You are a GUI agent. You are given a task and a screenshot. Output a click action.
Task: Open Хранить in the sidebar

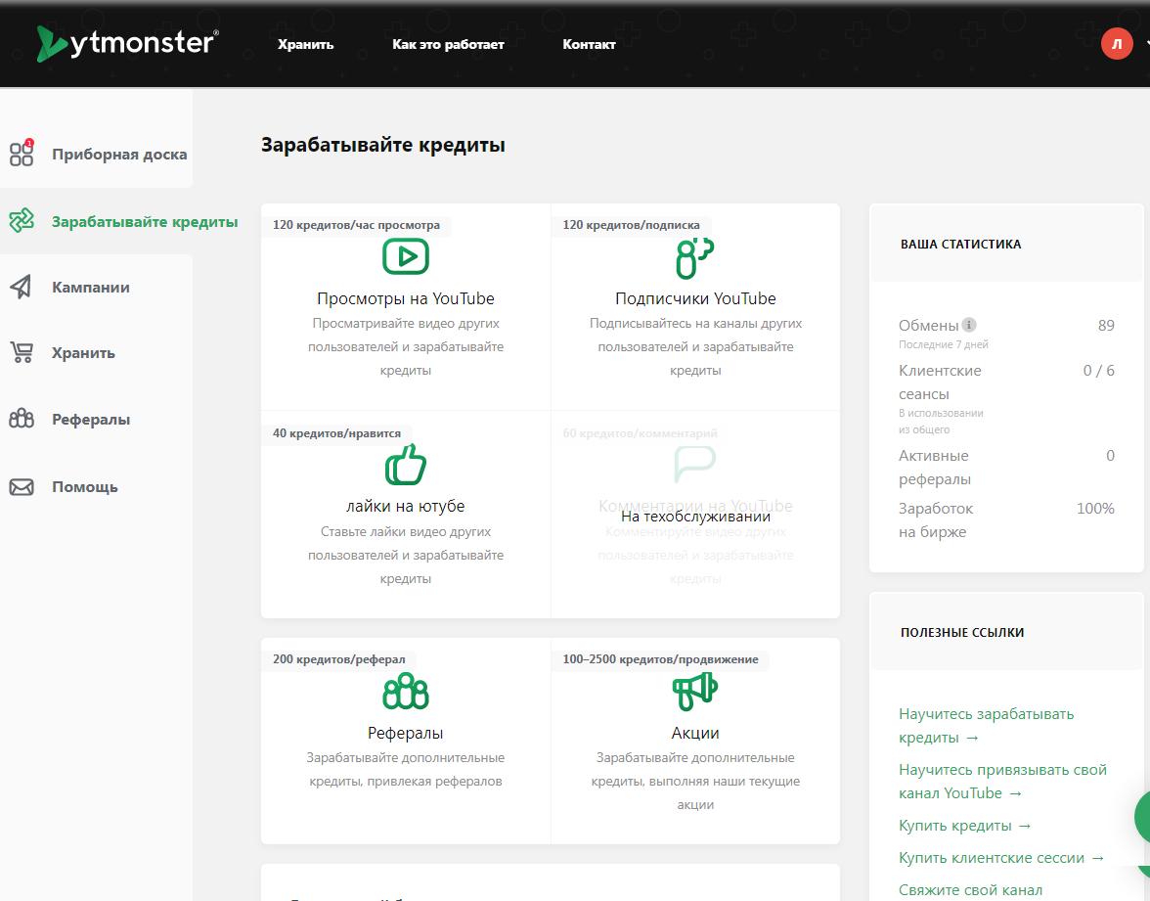pos(84,353)
